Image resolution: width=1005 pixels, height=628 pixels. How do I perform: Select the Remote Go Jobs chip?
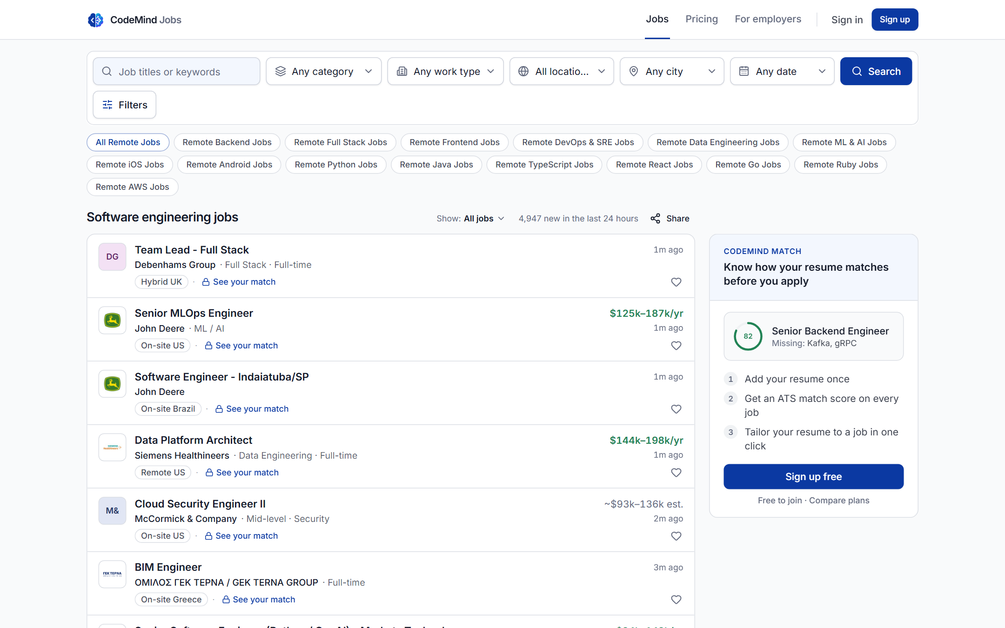pos(748,165)
